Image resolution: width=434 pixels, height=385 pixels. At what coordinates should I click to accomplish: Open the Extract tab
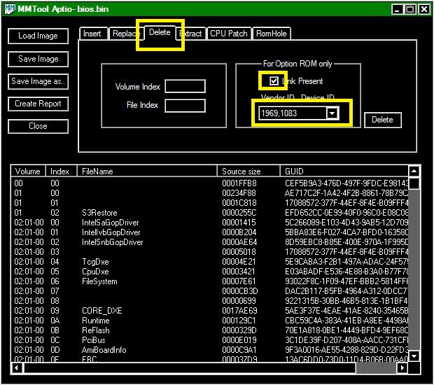191,34
